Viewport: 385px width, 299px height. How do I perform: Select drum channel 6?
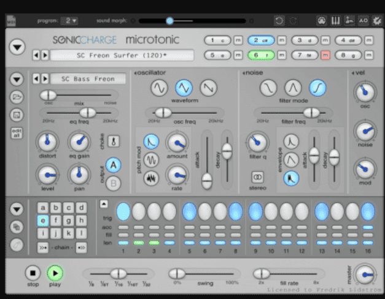[x=261, y=55]
